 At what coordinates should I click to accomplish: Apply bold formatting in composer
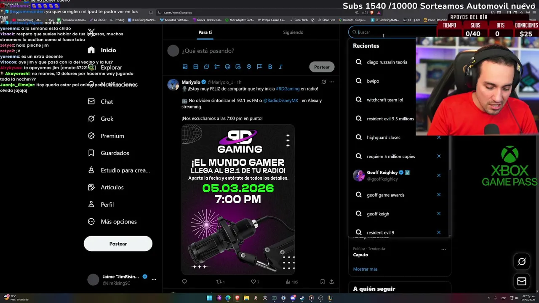tap(270, 67)
